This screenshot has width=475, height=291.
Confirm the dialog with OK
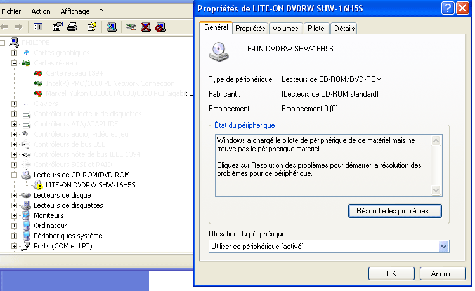coord(391,274)
